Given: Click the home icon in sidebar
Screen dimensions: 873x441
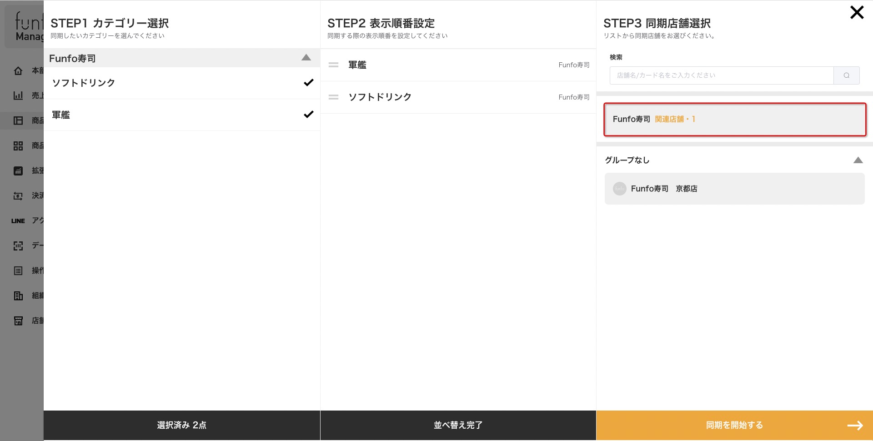Looking at the screenshot, I should click(18, 71).
